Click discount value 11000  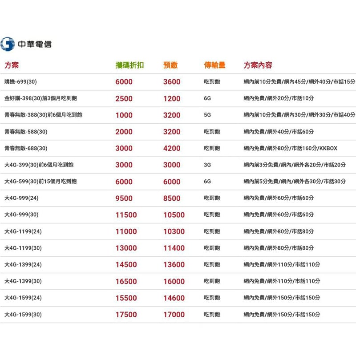pyautogui.click(x=126, y=231)
